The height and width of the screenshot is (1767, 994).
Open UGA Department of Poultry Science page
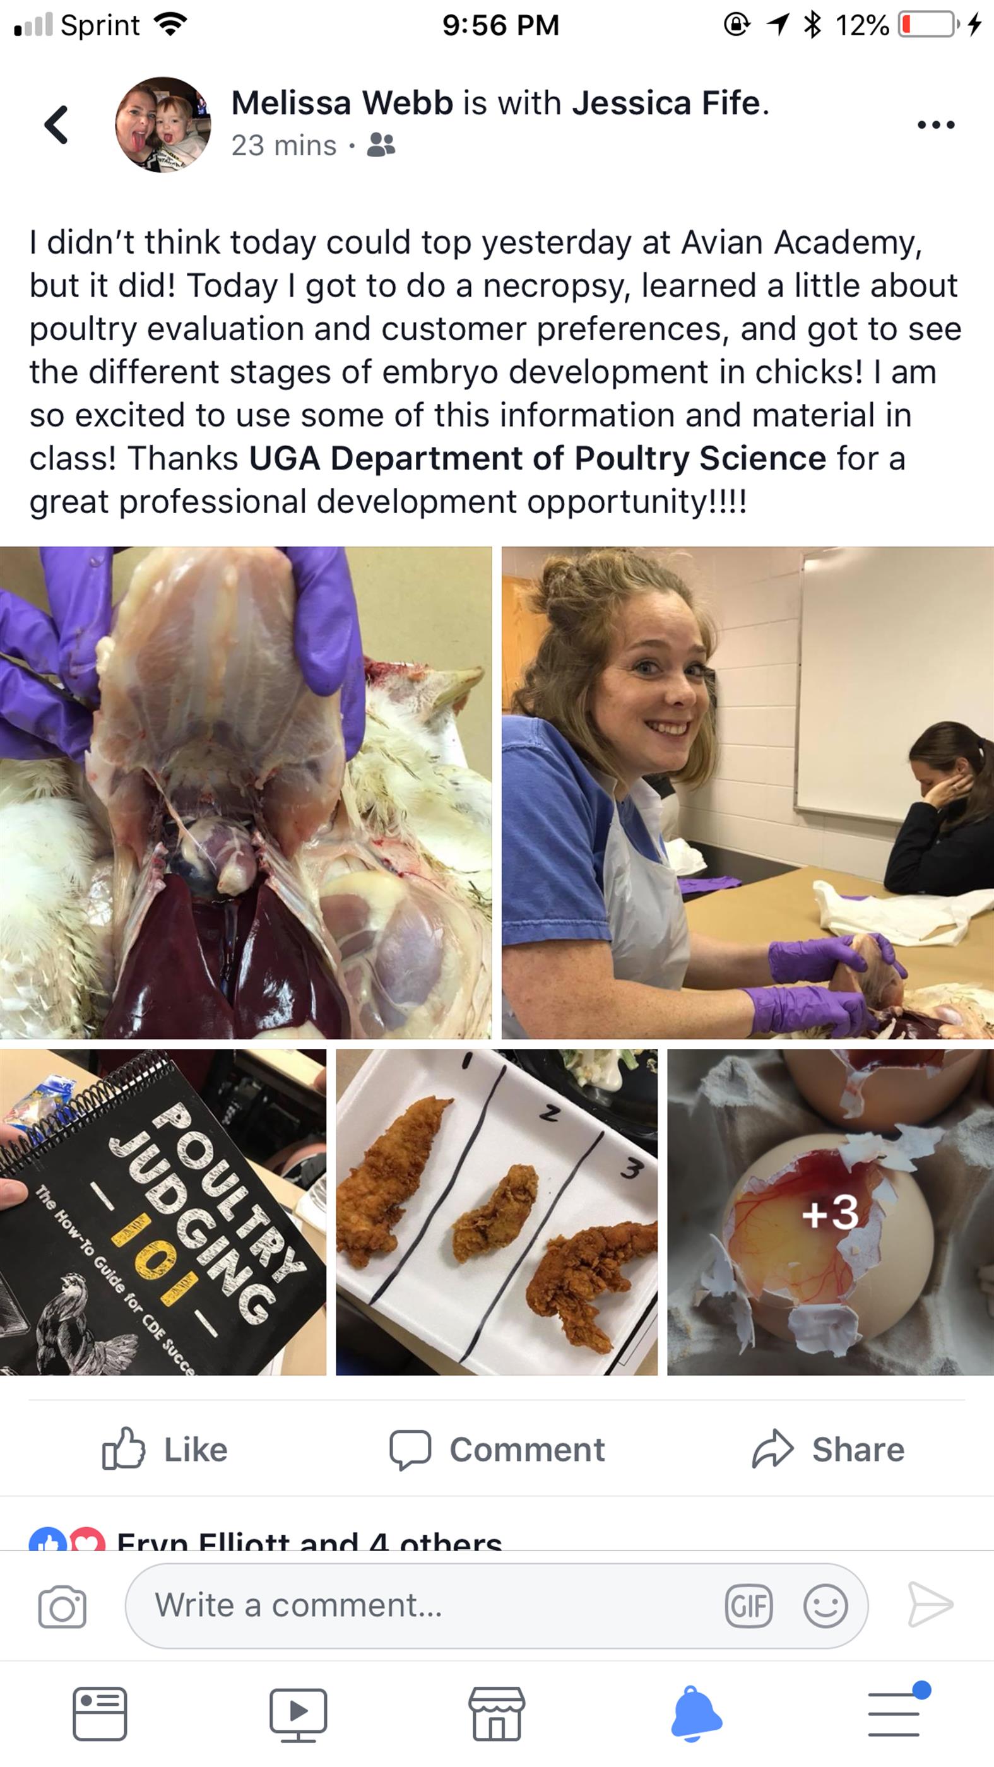pyautogui.click(x=537, y=458)
